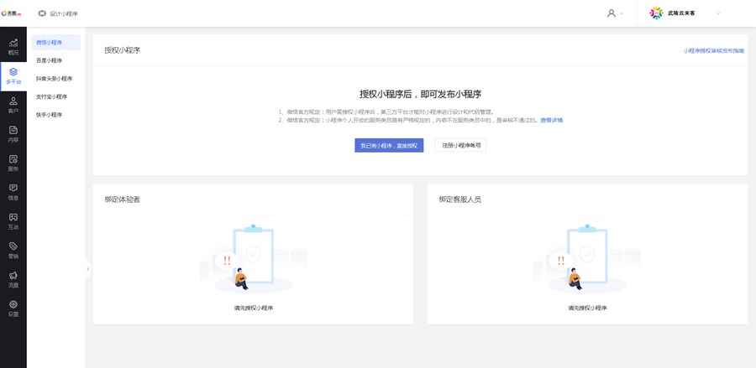Collapse the submenu panel with arrow handle
Screen dimensions: 756x368
tap(87, 269)
